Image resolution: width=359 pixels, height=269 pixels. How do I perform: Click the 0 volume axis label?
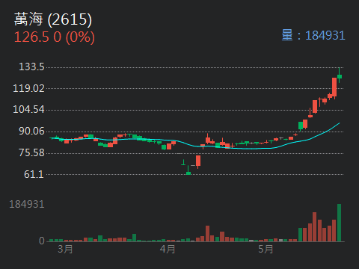coord(42,241)
